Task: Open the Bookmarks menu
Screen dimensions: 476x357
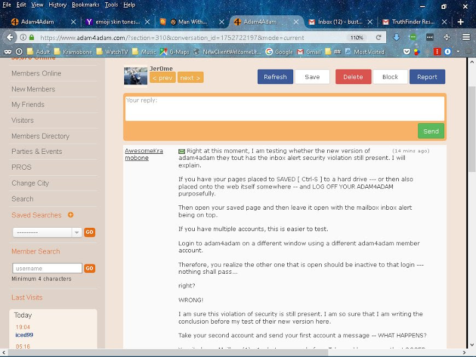Action: [x=85, y=5]
